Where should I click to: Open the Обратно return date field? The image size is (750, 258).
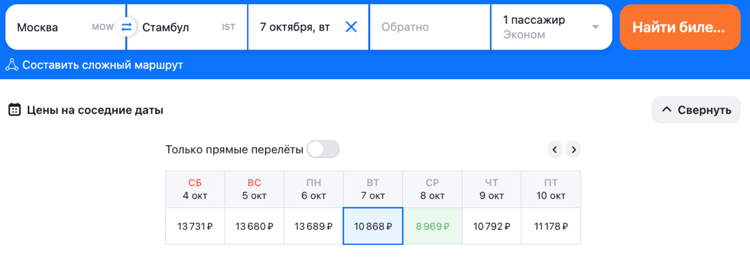(x=429, y=27)
